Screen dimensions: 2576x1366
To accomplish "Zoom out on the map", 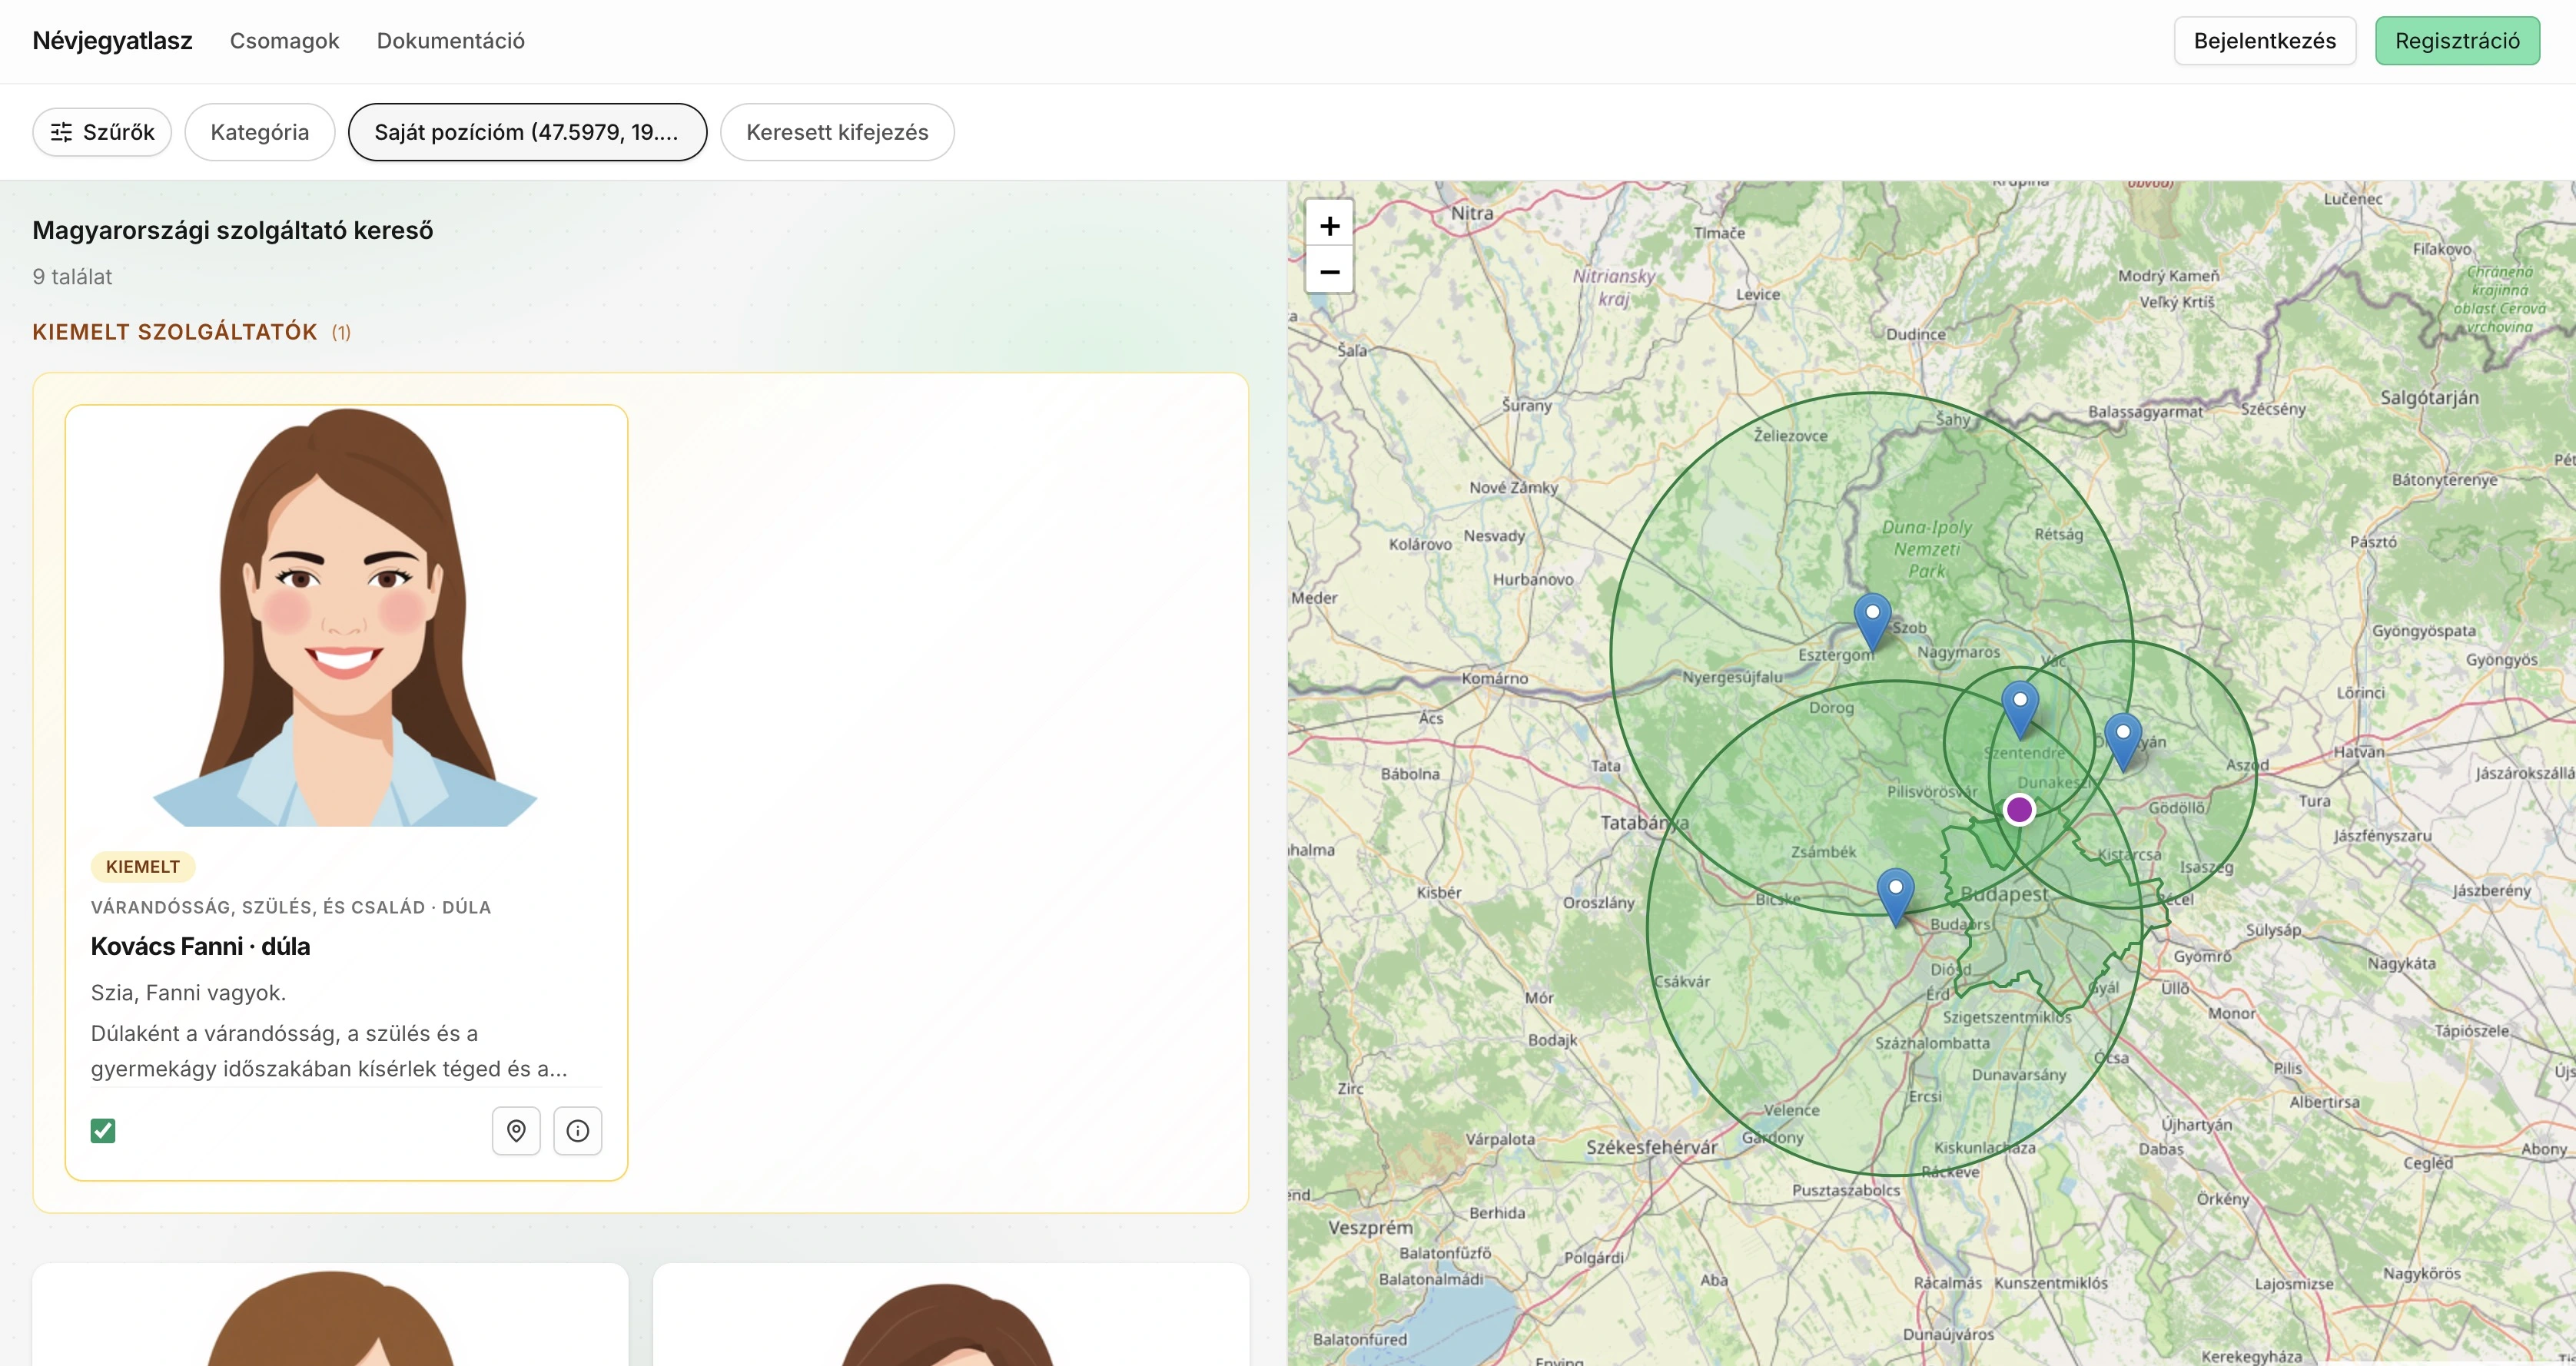I will (1329, 271).
